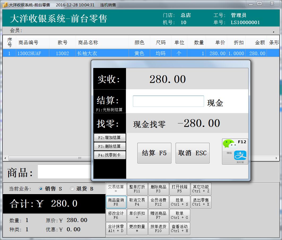Image resolution: width=282 pixels, height=240 pixels.
Task: Click F3:删除结算 to remove settlement
Action: pyautogui.click(x=110, y=146)
